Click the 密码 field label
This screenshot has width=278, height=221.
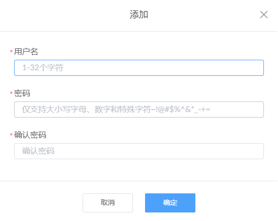click(22, 93)
